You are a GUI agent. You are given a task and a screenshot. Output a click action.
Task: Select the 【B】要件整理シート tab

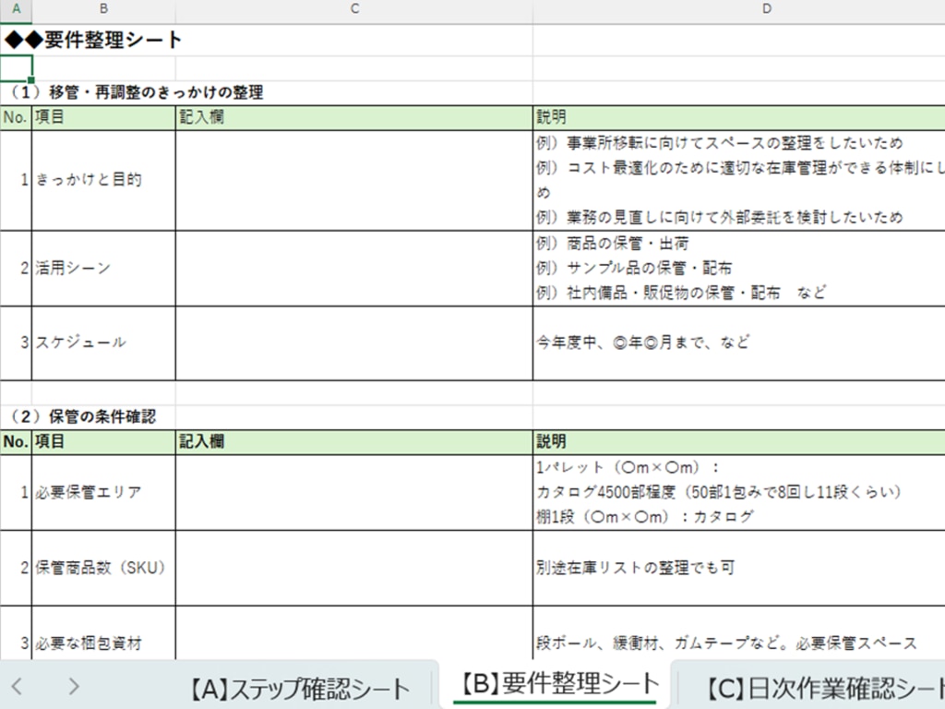point(555,684)
